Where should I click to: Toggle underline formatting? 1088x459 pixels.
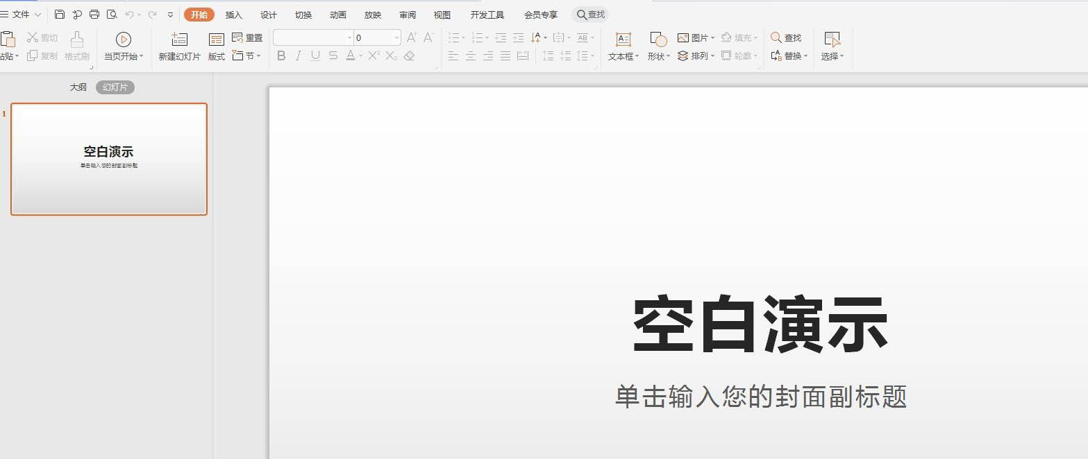tap(315, 56)
